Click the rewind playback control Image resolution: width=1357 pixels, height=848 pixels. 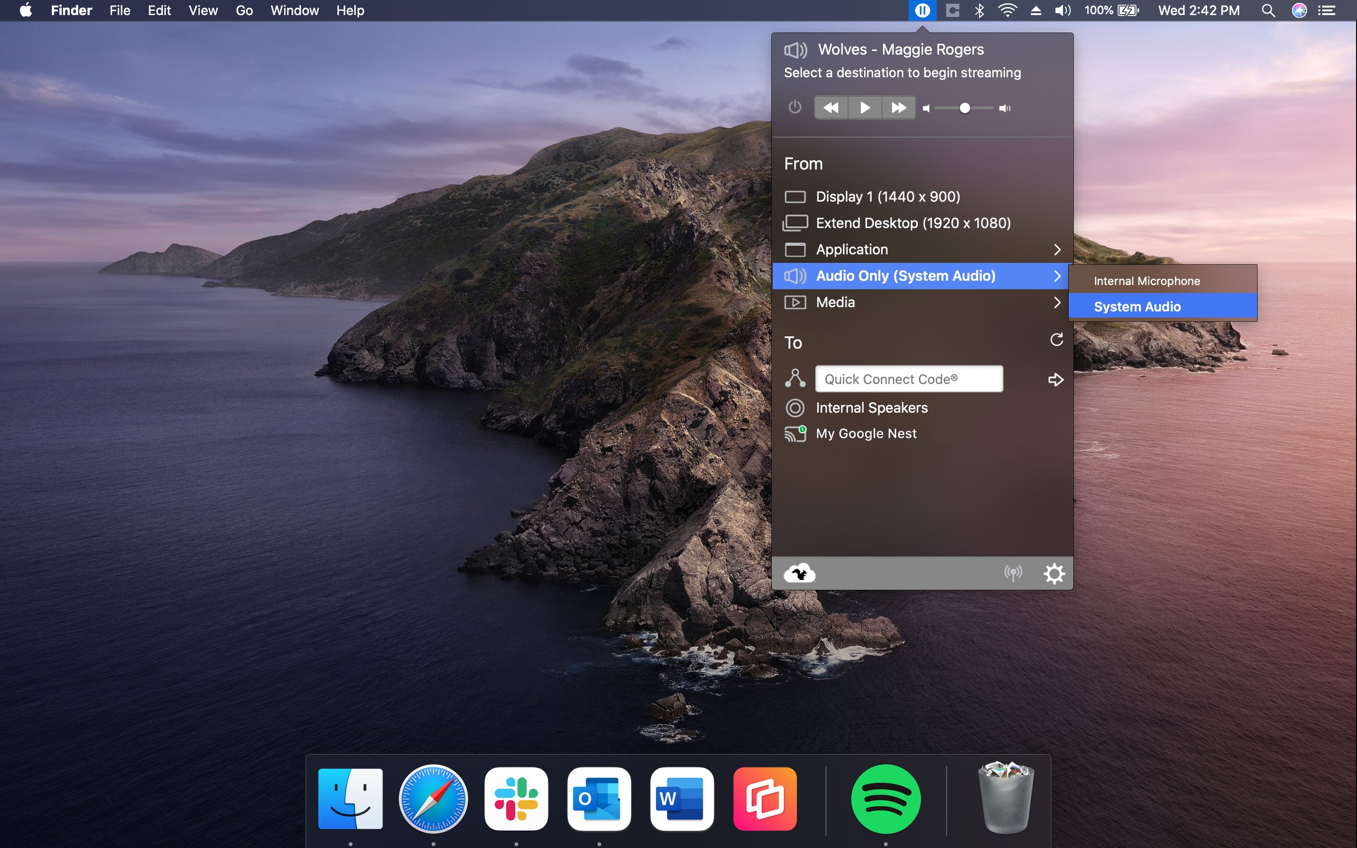tap(832, 108)
